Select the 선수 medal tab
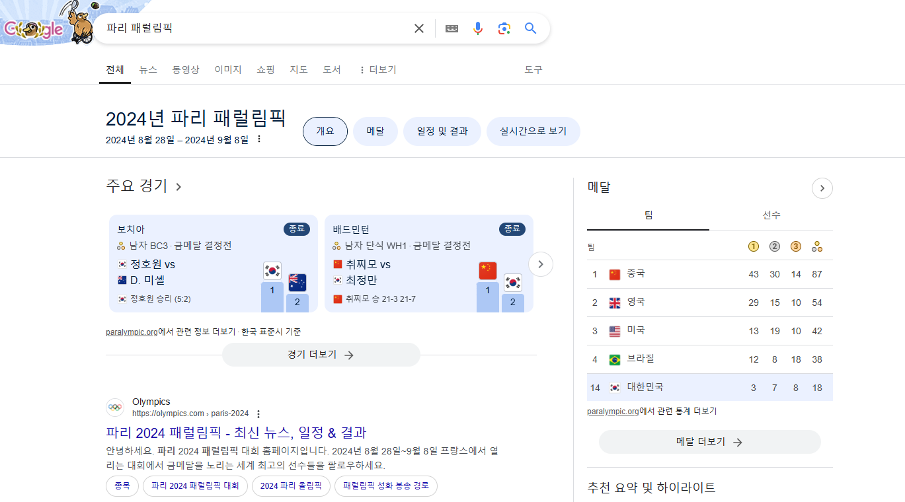Screen dimensions: 905x502 (x=771, y=215)
